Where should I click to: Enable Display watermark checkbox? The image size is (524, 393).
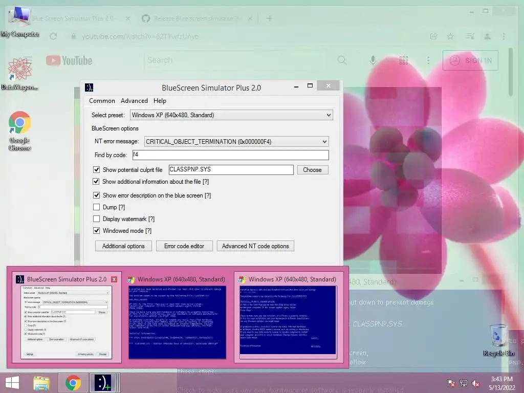pos(96,219)
